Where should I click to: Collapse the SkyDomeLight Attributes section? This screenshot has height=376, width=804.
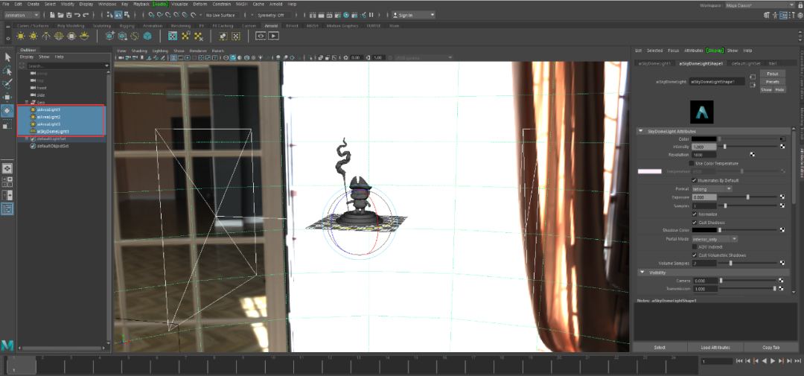(x=641, y=131)
